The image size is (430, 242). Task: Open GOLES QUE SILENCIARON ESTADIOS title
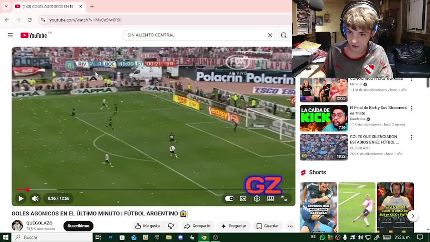click(x=374, y=139)
